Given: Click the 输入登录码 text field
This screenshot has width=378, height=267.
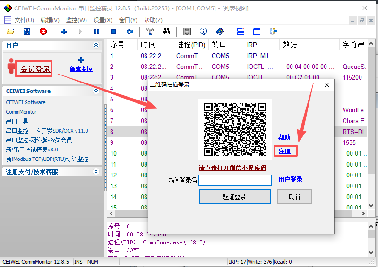Looking at the screenshot, I should (x=235, y=180).
